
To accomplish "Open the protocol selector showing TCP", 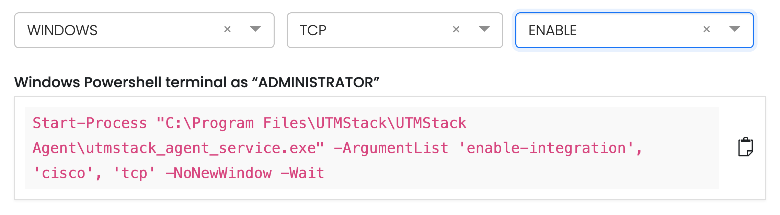I will pyautogui.click(x=395, y=30).
